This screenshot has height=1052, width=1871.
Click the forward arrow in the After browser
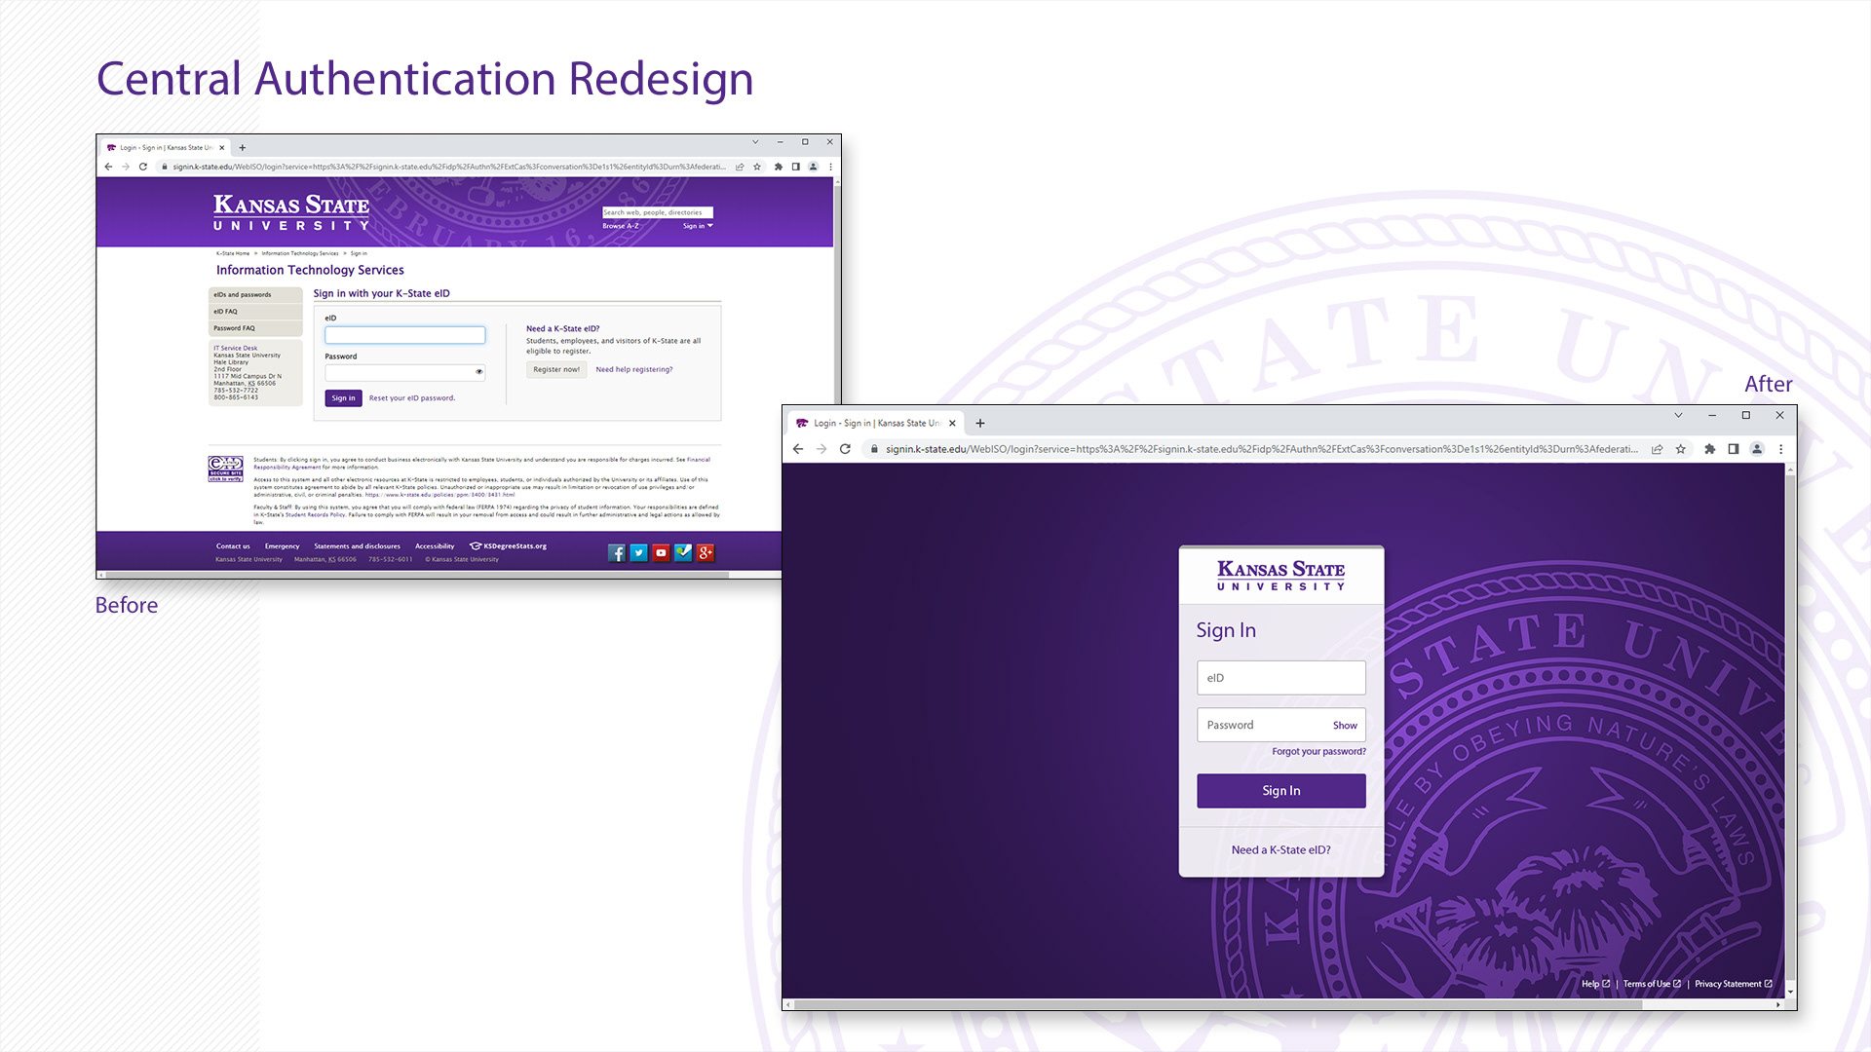[x=821, y=449]
